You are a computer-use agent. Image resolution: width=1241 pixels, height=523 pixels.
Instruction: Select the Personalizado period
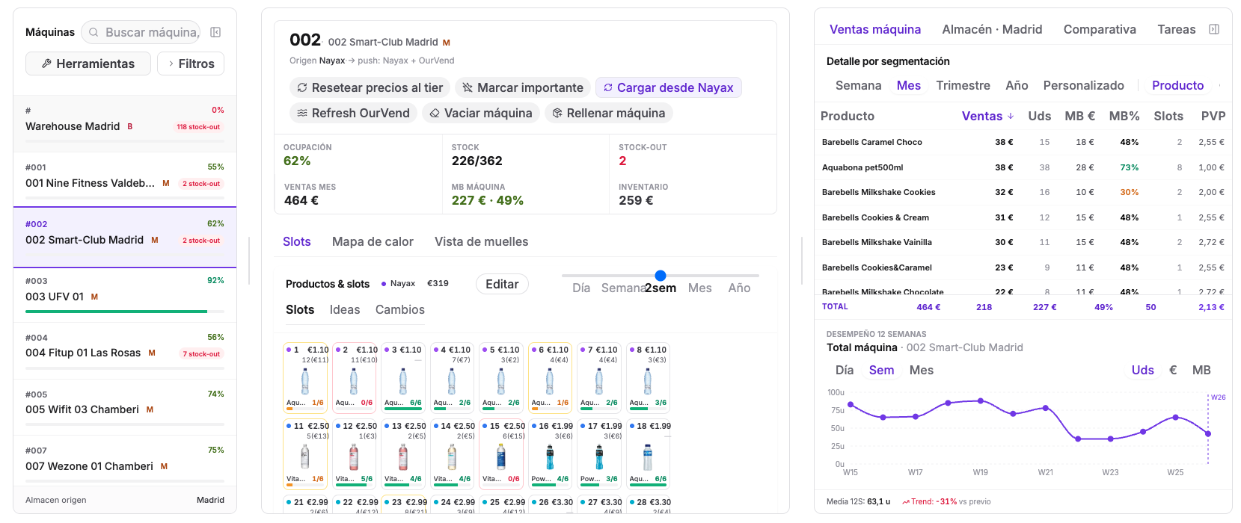[1083, 85]
